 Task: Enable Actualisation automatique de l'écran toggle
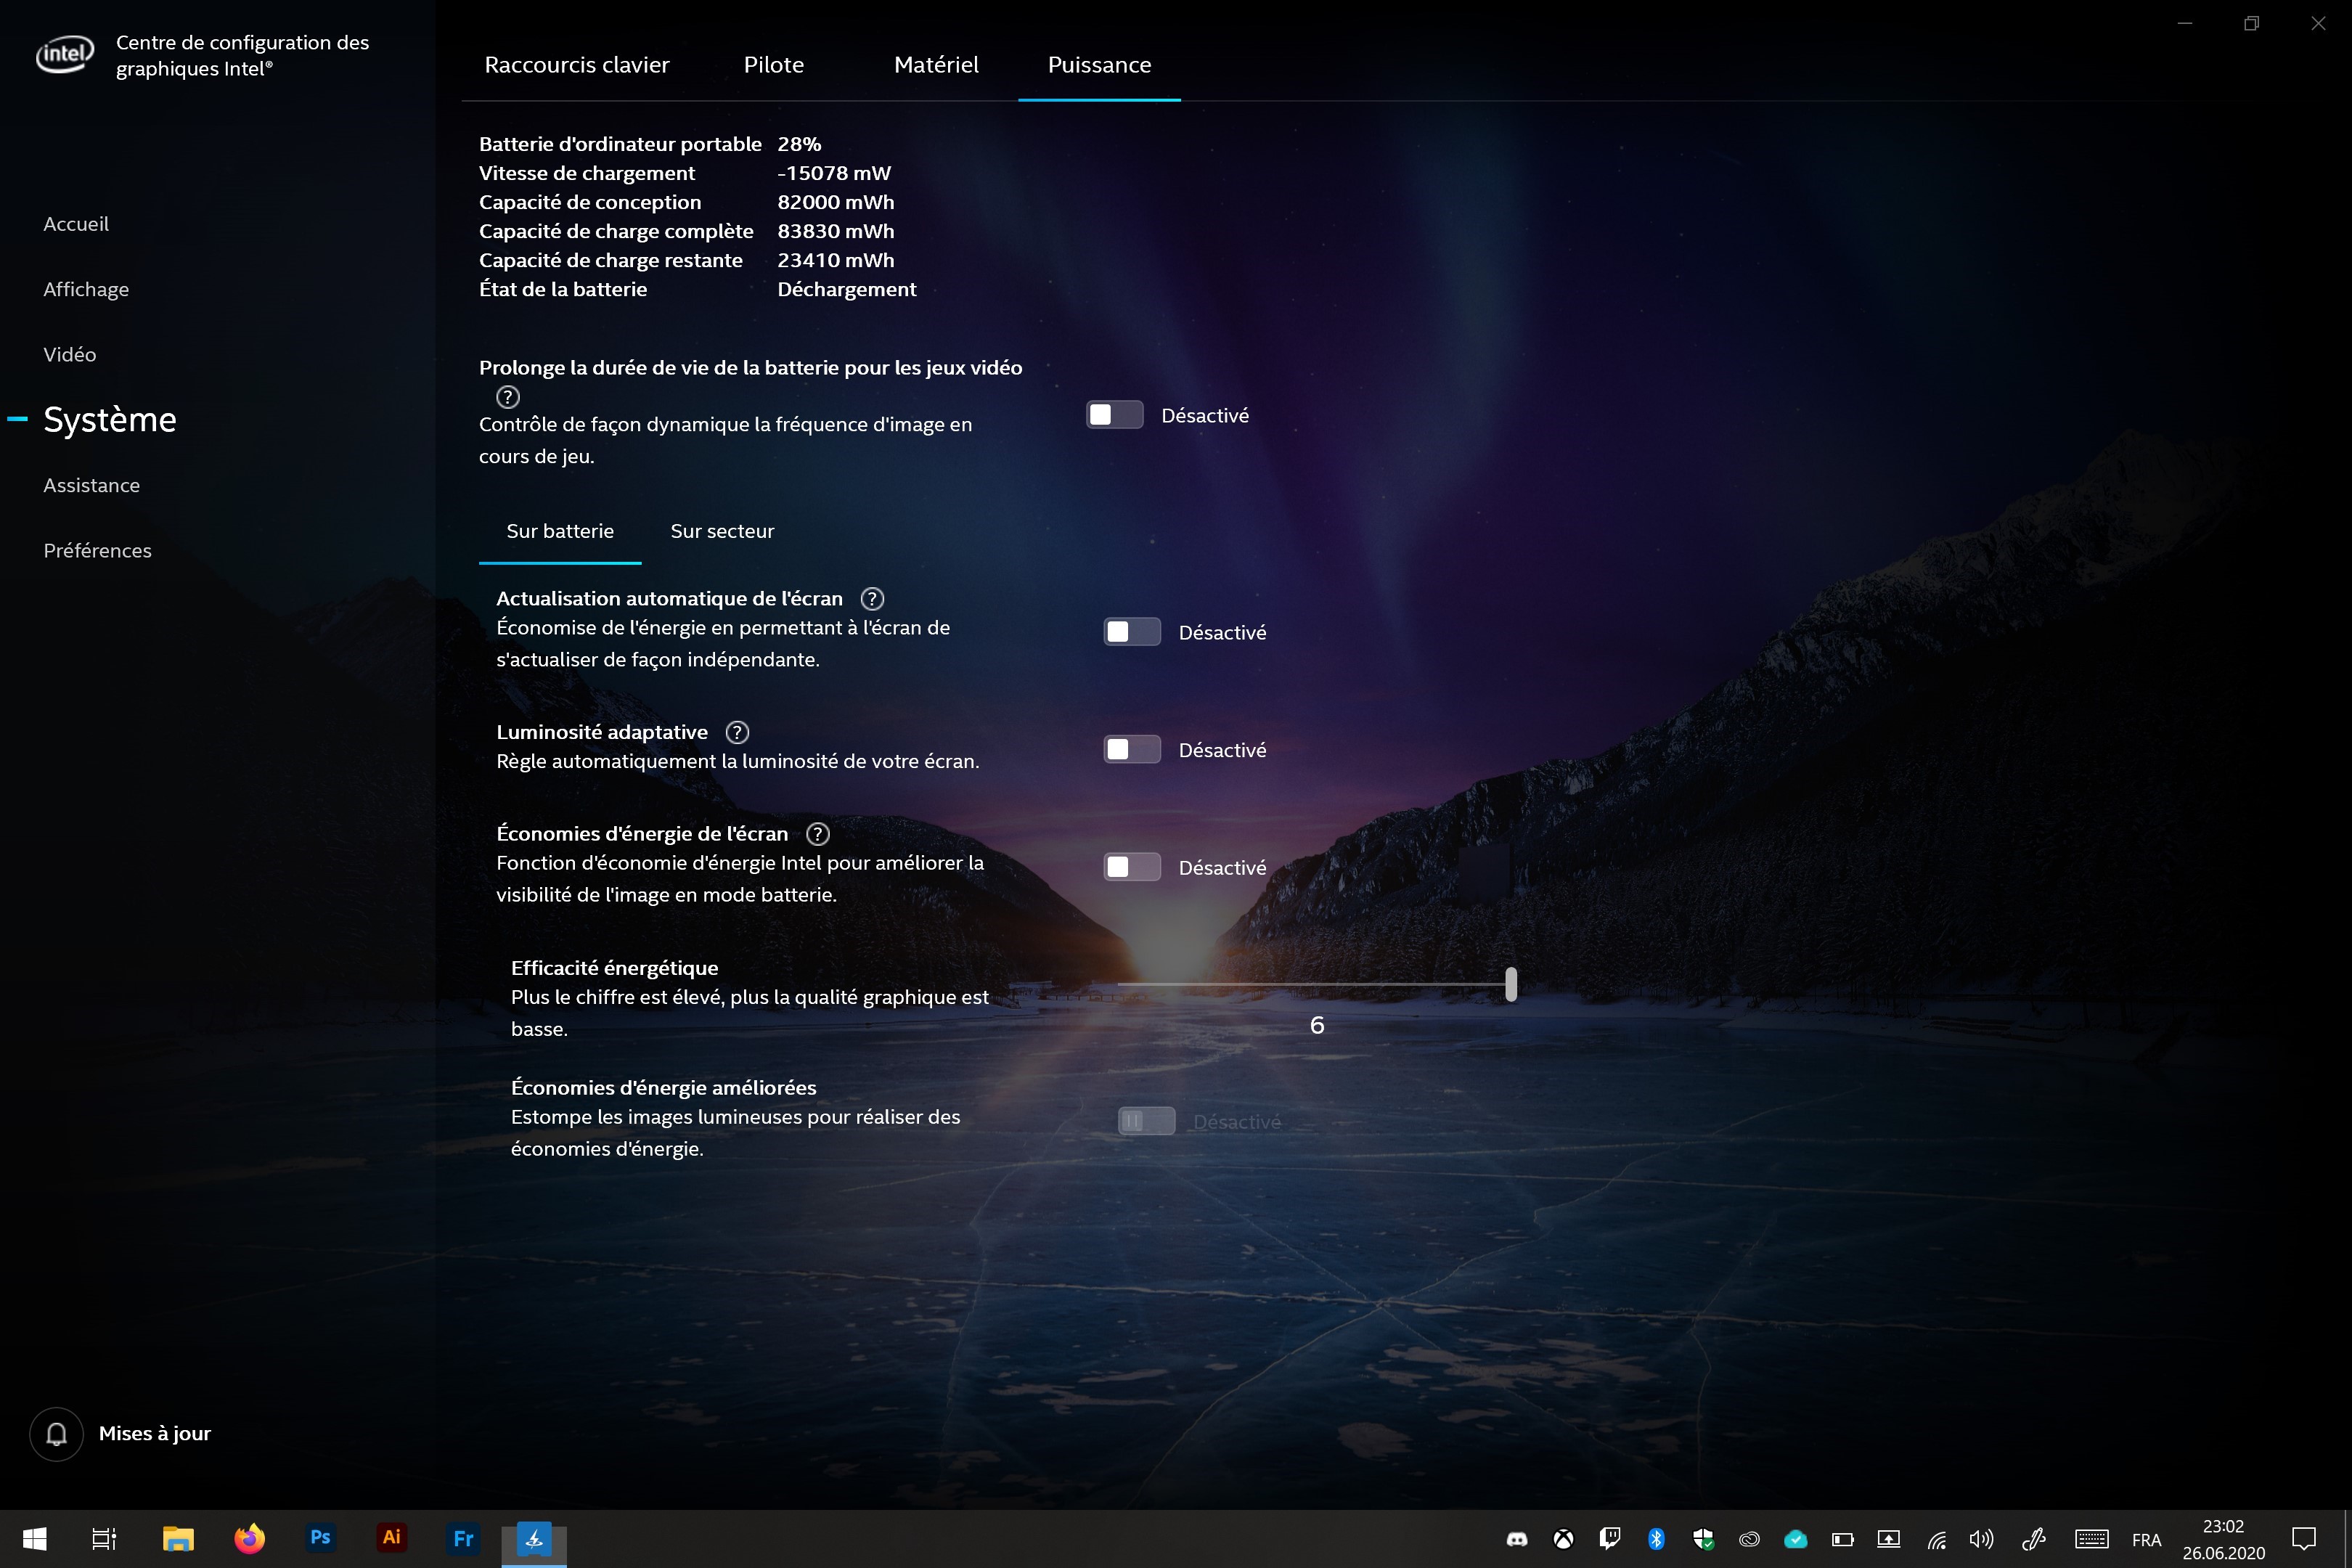coord(1131,632)
